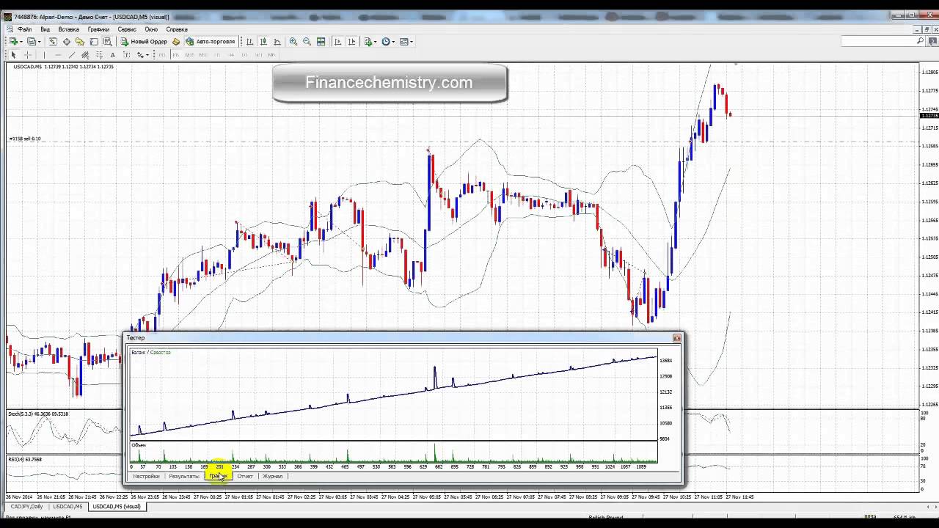Toggle chart auto scroll
The image size is (939, 528).
[338, 42]
